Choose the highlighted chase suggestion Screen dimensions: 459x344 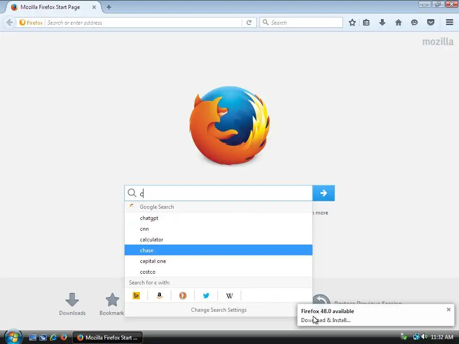click(x=218, y=250)
